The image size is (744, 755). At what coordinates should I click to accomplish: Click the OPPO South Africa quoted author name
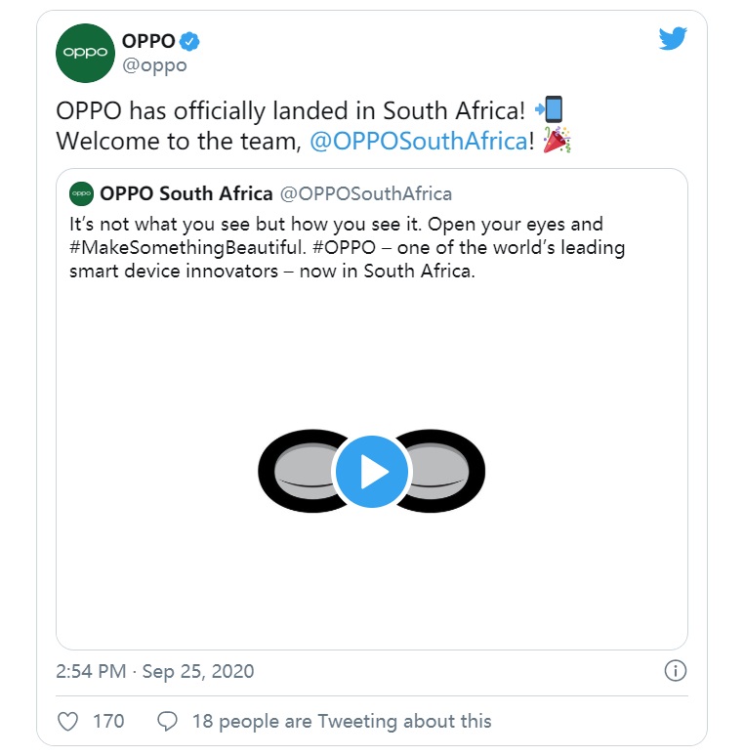point(186,193)
